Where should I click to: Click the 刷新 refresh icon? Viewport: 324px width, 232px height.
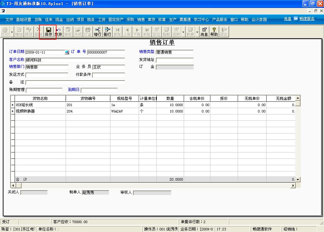coord(166,32)
